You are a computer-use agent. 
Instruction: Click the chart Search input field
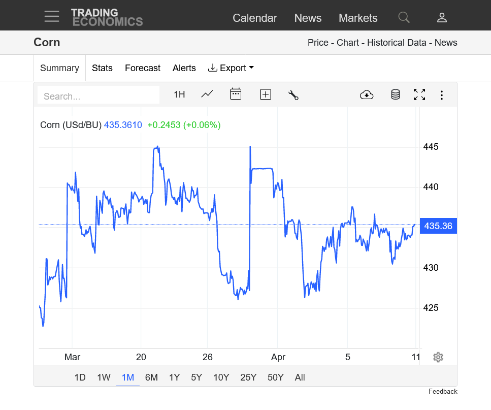point(99,96)
